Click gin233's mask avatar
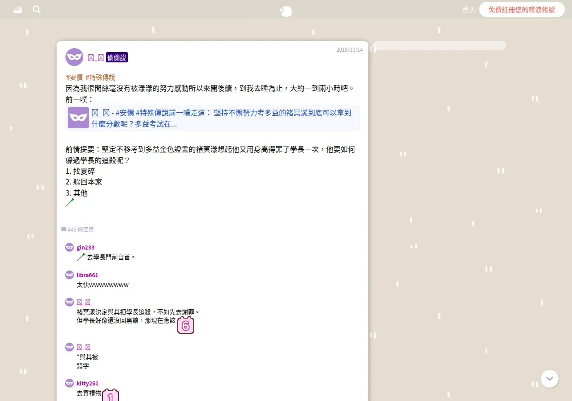 pyautogui.click(x=69, y=247)
